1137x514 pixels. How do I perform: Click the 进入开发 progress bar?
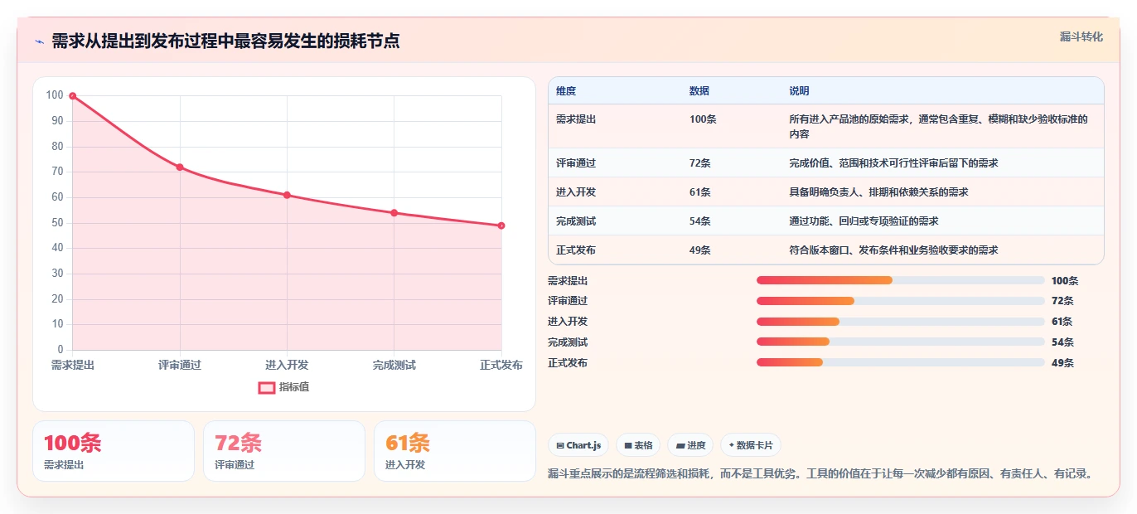(x=900, y=322)
